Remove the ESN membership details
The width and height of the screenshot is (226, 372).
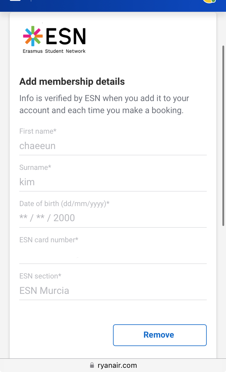pos(160,335)
